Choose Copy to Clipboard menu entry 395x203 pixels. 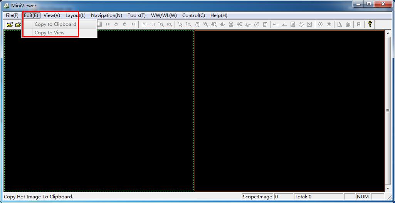pyautogui.click(x=55, y=24)
